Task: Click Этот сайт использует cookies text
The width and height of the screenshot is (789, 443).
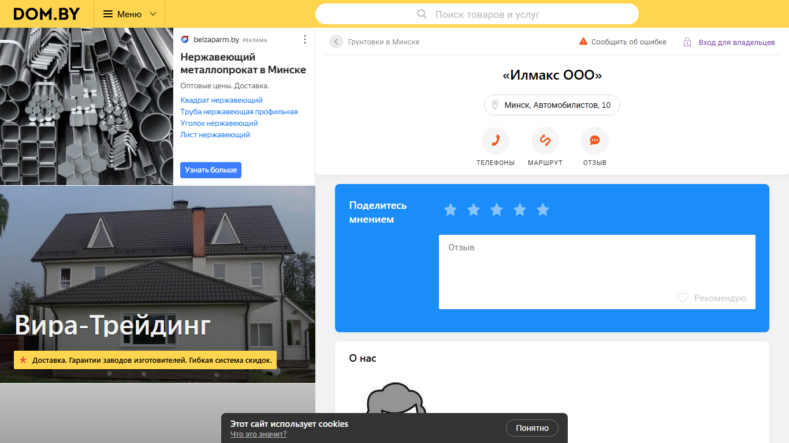Action: 289,424
